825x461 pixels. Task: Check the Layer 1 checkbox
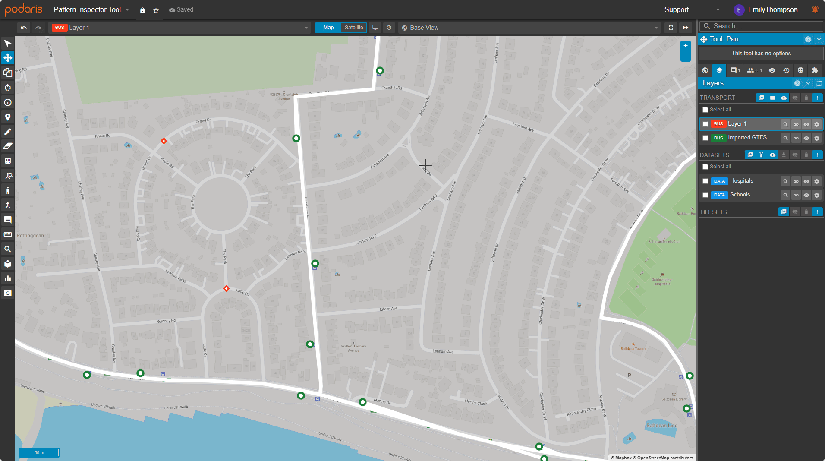click(x=705, y=124)
